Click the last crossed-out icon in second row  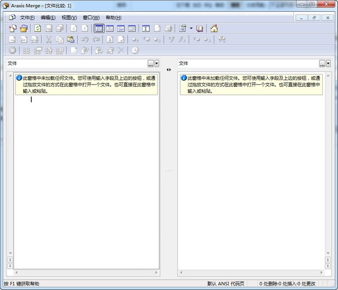221,39
